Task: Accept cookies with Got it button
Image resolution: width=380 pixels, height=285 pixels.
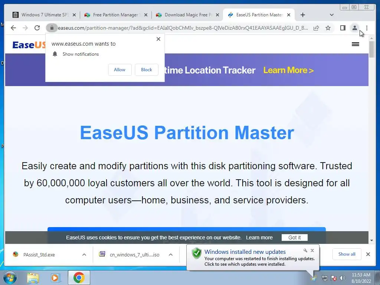Action: (294, 237)
